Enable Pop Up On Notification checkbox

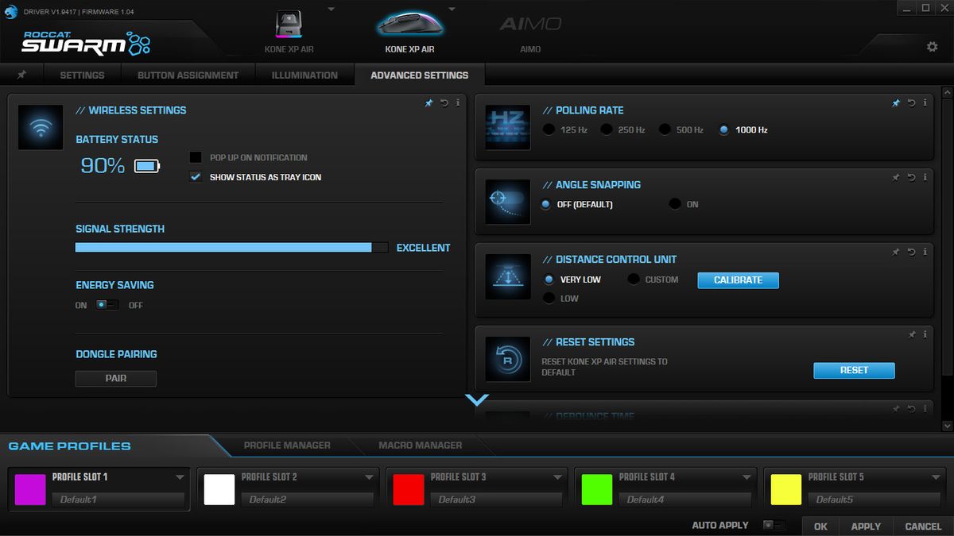coord(196,157)
